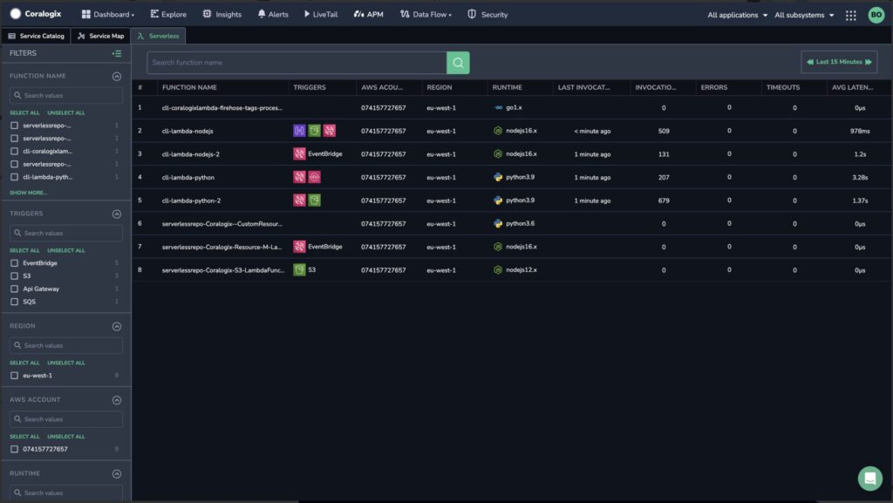The height and width of the screenshot is (503, 893).
Task: Click python3.9 icon in cll-lambda-python-2 row
Action: point(498,201)
